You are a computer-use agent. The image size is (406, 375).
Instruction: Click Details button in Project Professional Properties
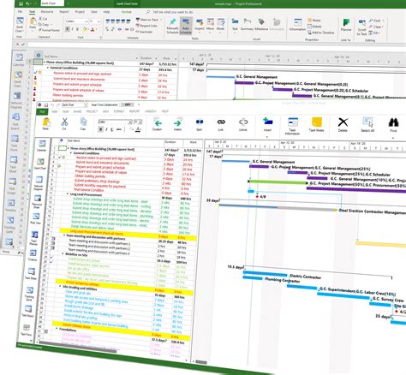pos(314,27)
